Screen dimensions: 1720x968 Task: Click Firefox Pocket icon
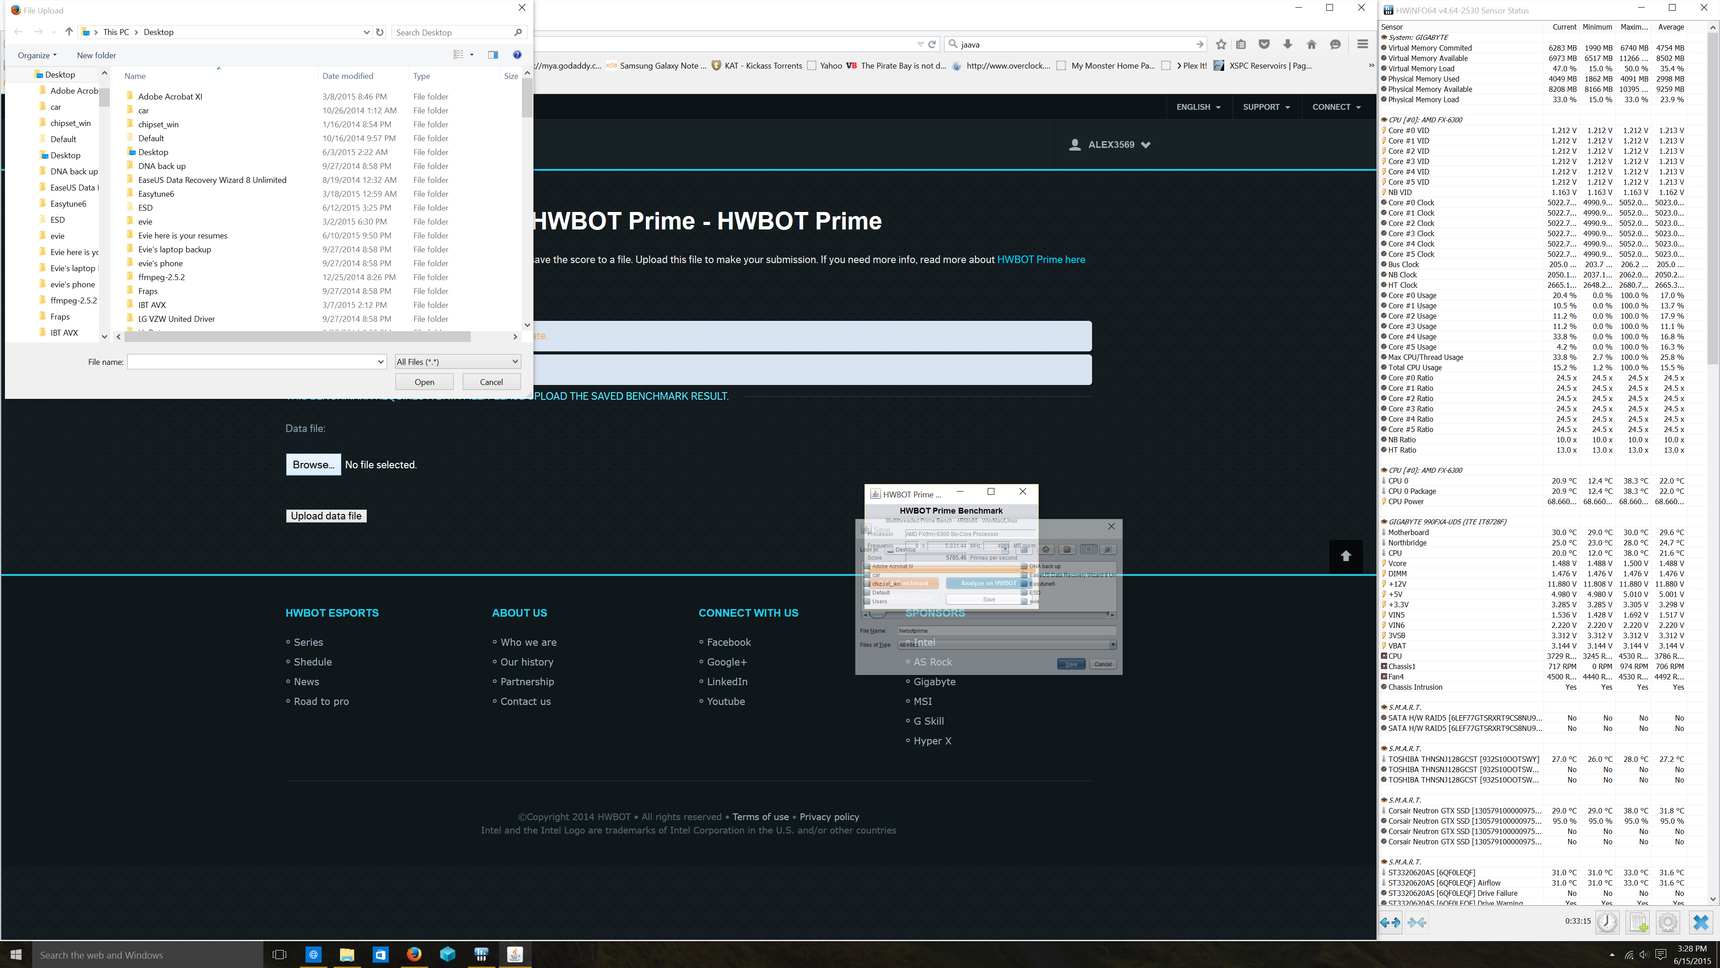[1264, 44]
